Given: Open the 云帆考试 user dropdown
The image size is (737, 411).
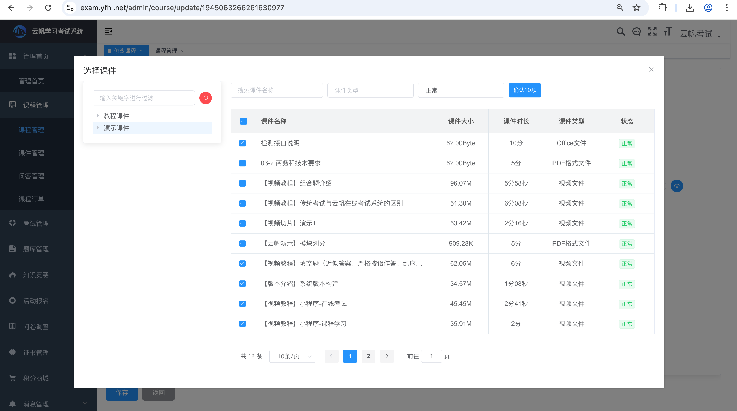Looking at the screenshot, I should [x=700, y=34].
